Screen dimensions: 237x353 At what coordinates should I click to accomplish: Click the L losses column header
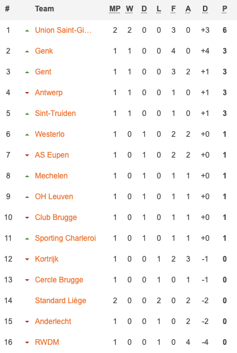tap(159, 9)
